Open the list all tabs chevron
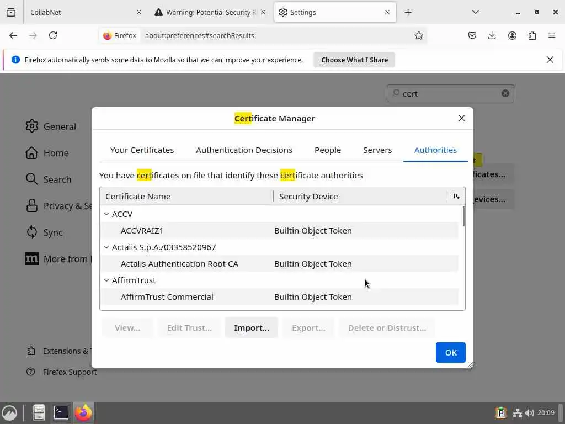 coord(476,12)
